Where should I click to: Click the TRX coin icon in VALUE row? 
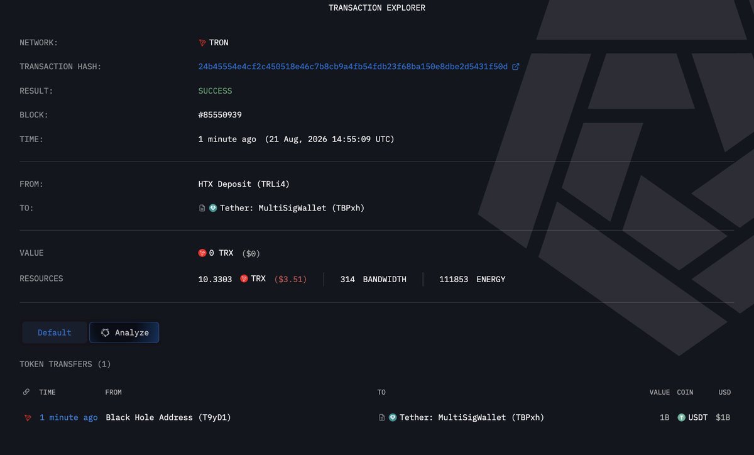[202, 253]
